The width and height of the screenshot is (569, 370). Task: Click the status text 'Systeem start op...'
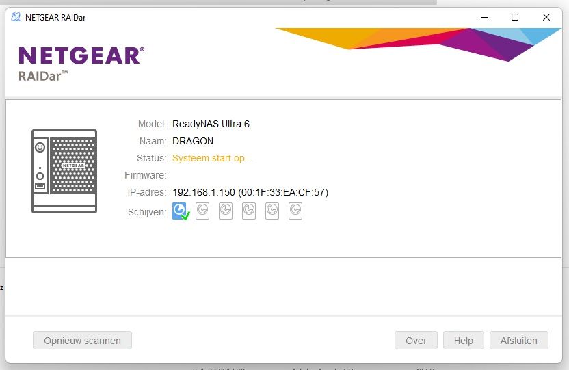(212, 158)
